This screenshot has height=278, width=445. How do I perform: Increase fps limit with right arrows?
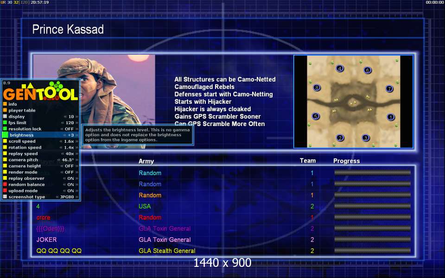click(76, 123)
